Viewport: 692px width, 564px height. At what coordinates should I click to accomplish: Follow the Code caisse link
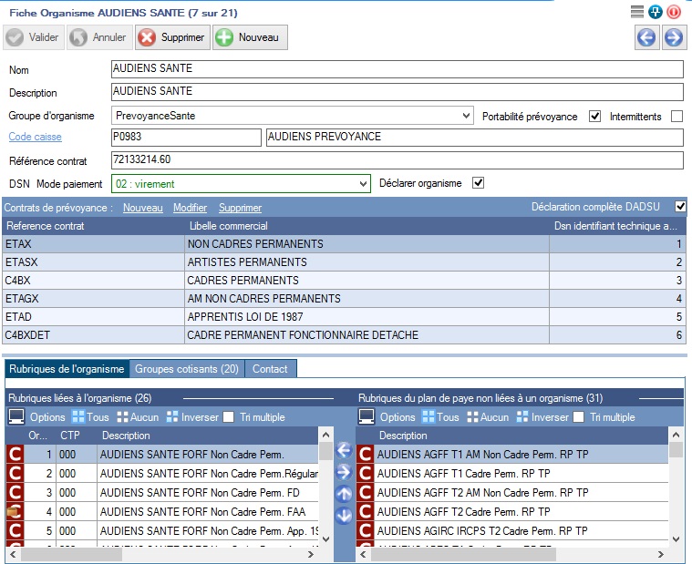tap(36, 138)
